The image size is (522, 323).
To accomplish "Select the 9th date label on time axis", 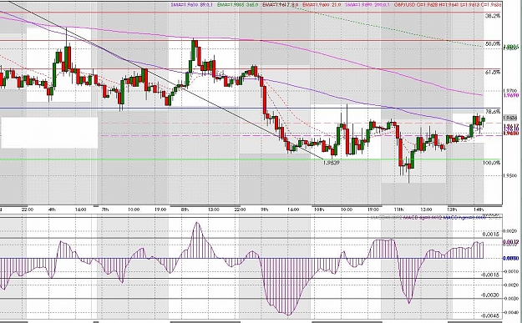I will (x=265, y=209).
